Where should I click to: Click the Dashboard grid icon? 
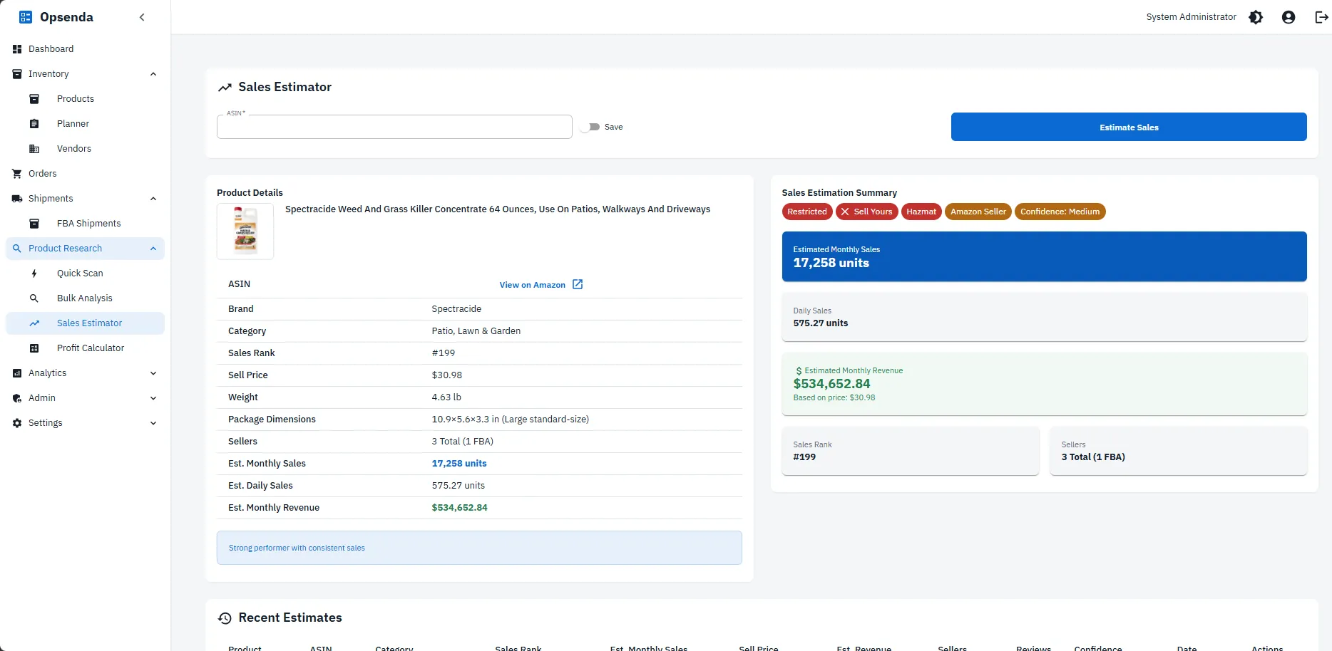point(17,49)
